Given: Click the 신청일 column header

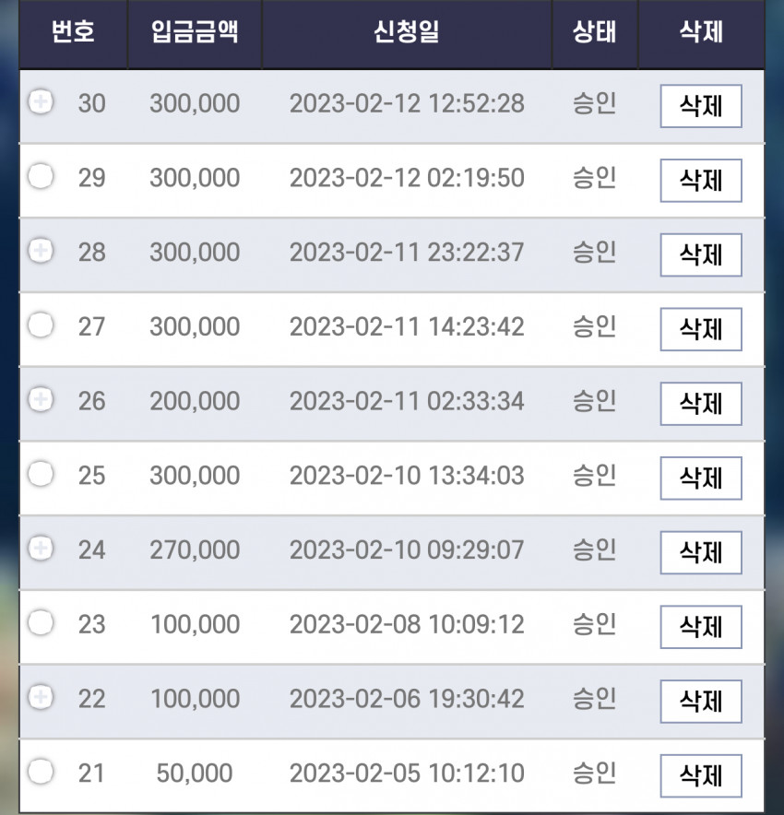Looking at the screenshot, I should point(407,32).
